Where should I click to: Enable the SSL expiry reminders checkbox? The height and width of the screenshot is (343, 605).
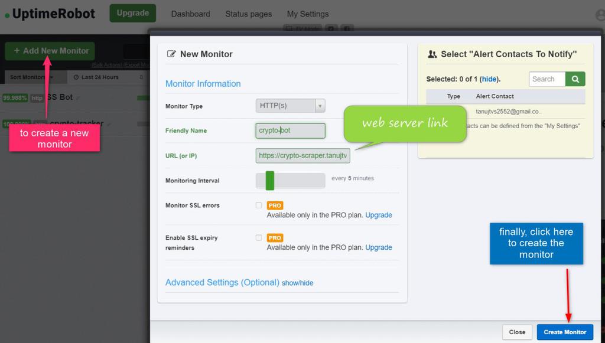coord(259,238)
